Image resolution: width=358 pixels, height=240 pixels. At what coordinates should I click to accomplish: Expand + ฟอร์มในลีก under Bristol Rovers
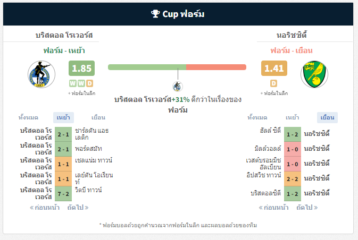(x=82, y=93)
